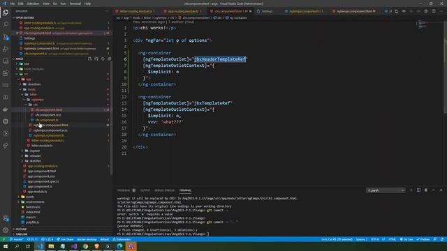Click Live Share in status bar
The width and height of the screenshot is (447, 251).
[65, 239]
